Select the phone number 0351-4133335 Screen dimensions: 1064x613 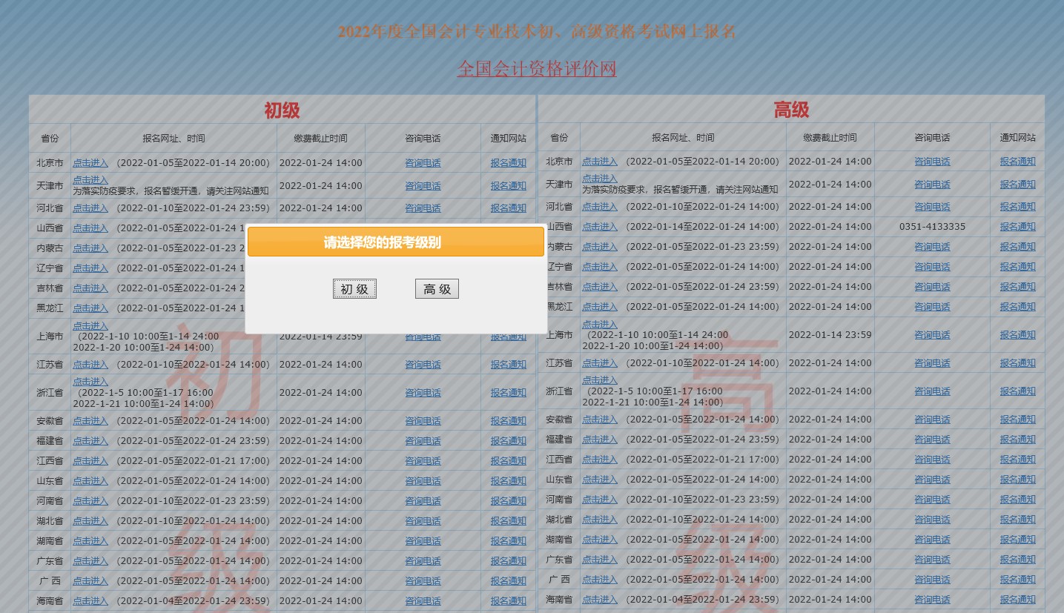932,227
